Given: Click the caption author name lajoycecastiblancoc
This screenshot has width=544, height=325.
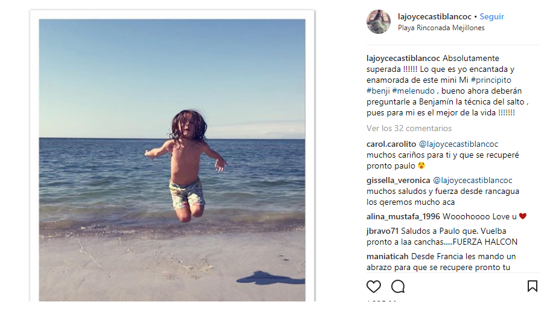Looking at the screenshot, I should (x=403, y=59).
